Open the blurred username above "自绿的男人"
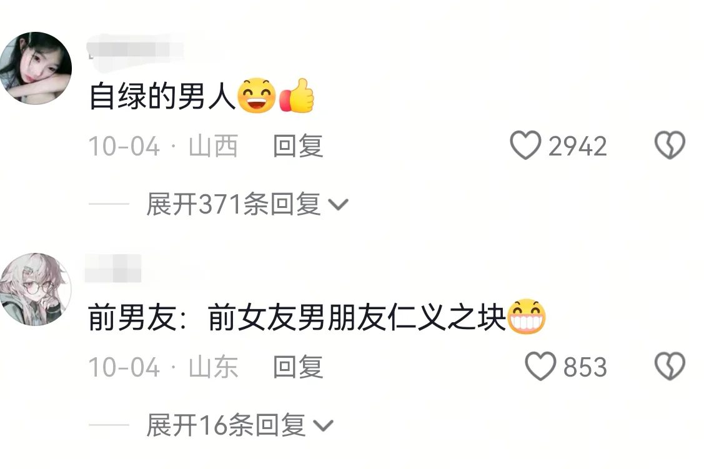The image size is (704, 469). point(136,50)
